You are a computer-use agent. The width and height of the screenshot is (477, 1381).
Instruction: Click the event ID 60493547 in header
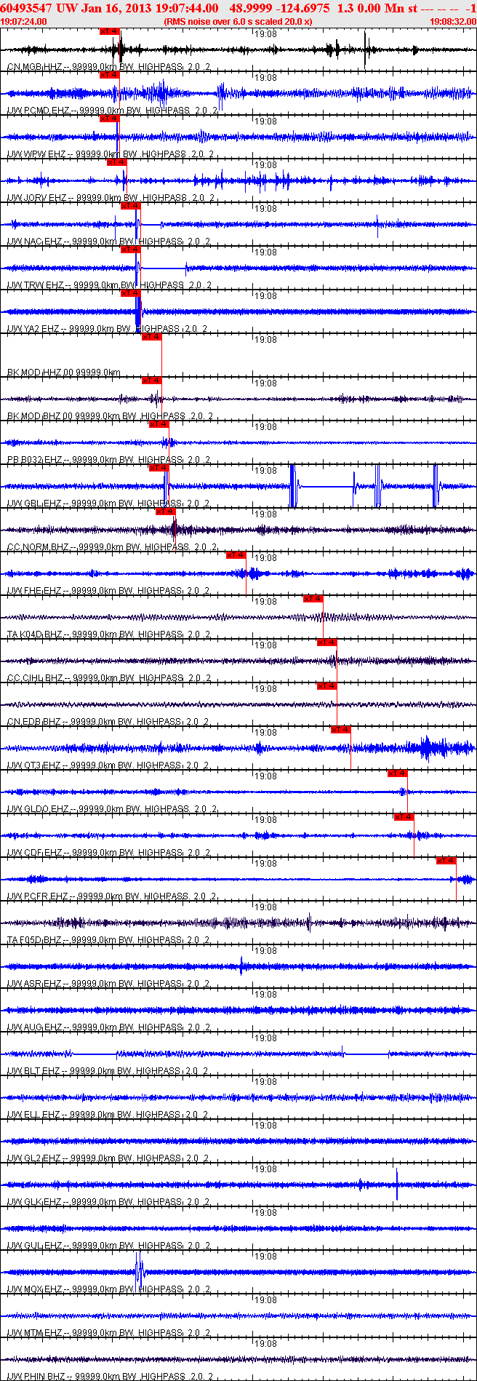pos(26,8)
